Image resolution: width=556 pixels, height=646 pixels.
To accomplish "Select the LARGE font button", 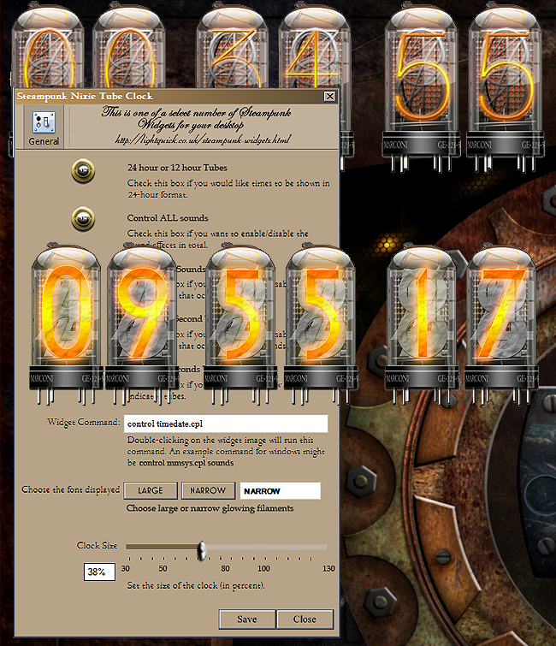I will click(151, 490).
